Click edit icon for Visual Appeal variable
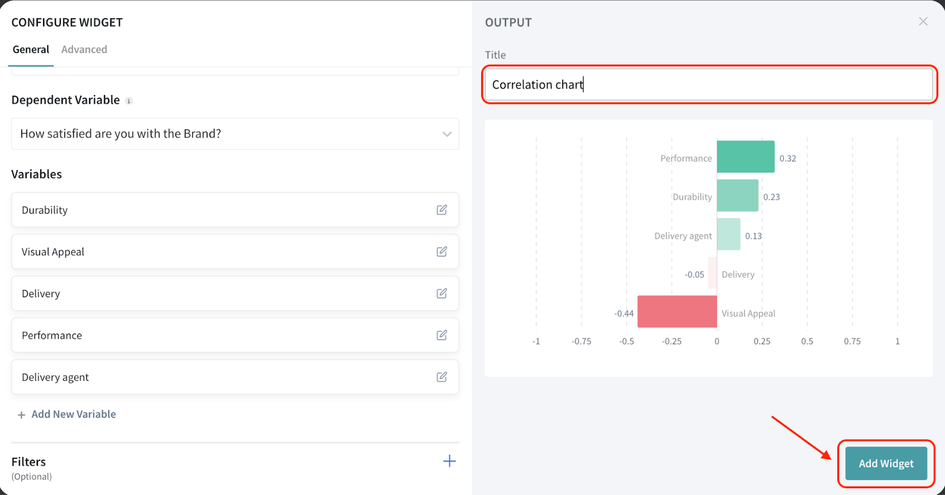 (x=442, y=252)
